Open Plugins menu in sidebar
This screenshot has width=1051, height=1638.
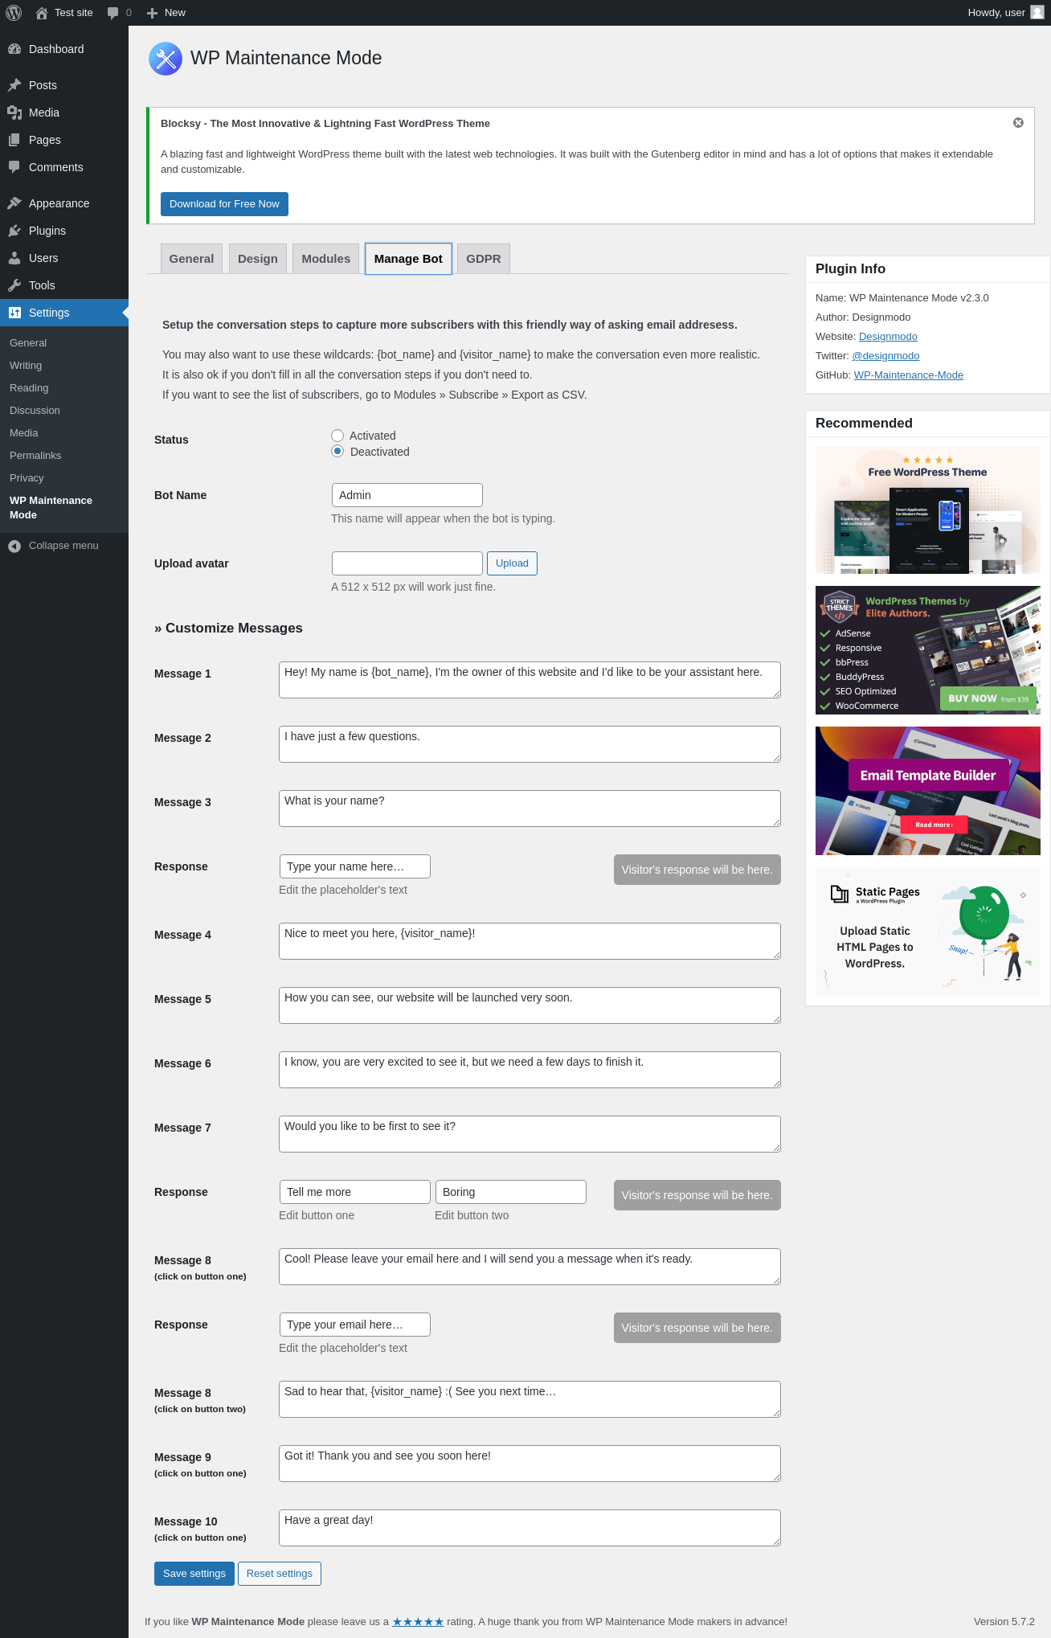64,231
